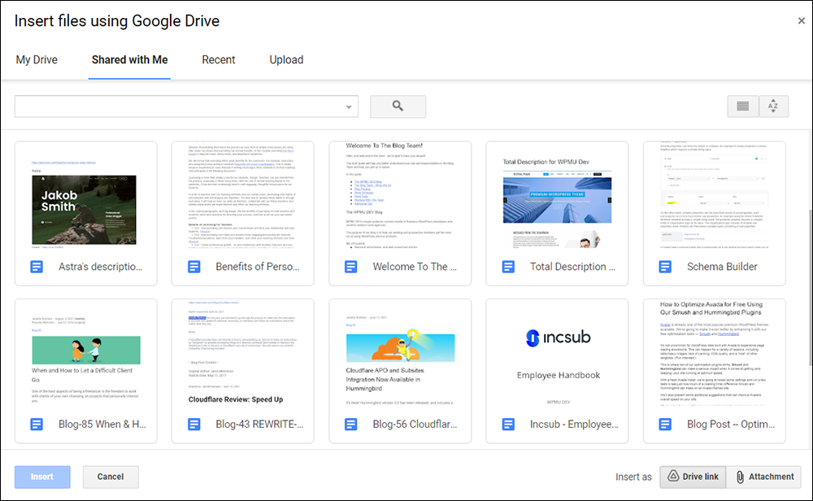Click the doc icon beside Schema Builder
Screen dimensions: 813x501
tap(665, 267)
